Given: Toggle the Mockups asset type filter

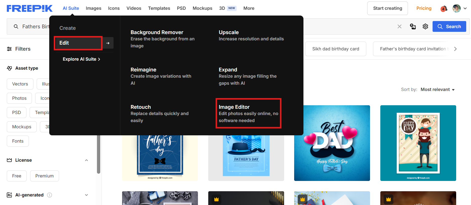Looking at the screenshot, I should click(x=22, y=127).
